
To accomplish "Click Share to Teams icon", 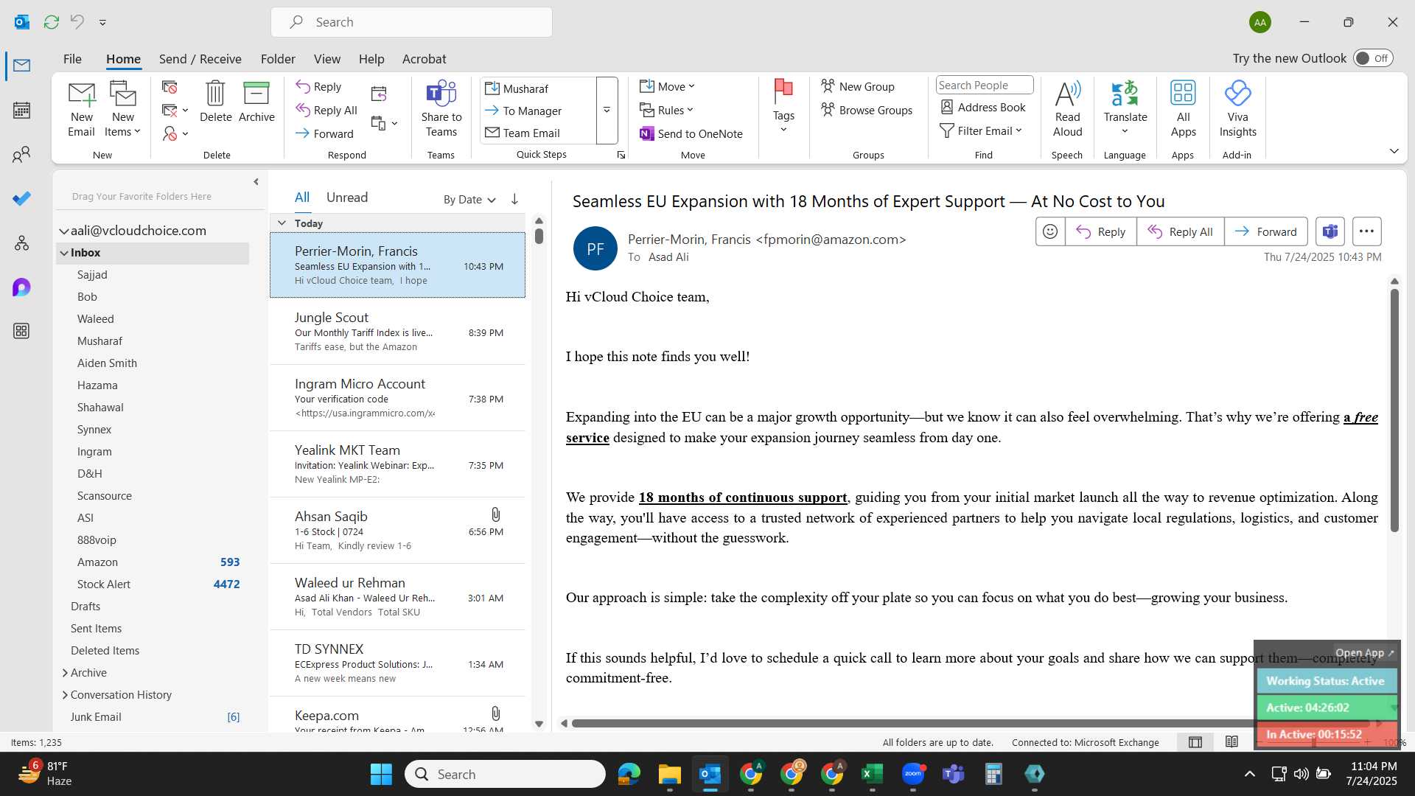I will 441,109.
